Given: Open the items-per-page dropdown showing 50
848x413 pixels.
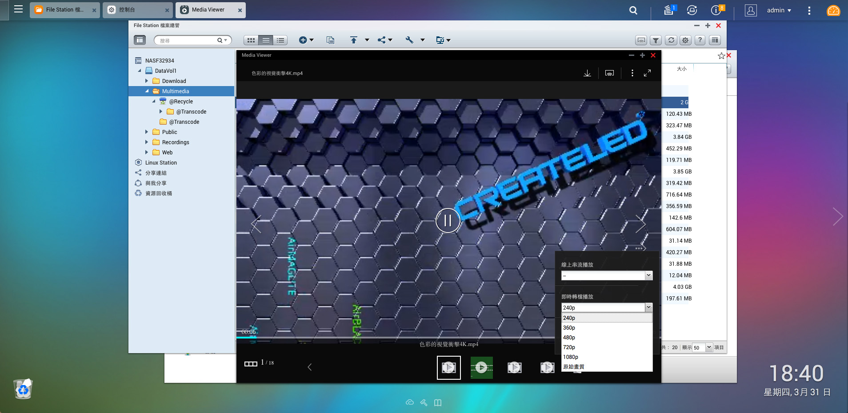Looking at the screenshot, I should coord(703,348).
